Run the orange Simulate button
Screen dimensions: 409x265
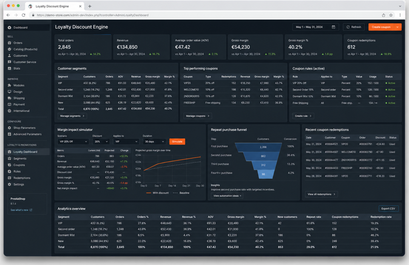[177, 142]
